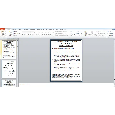Open the font size combo box
The height and width of the screenshot is (115, 115).
pyautogui.click(x=32, y=32)
